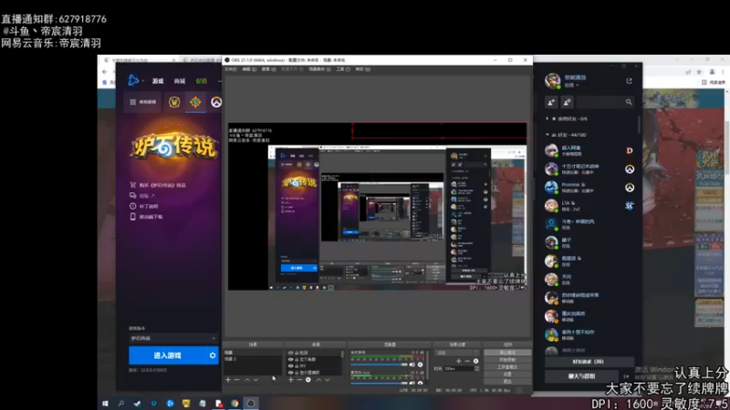Toggle lock on first source
The height and width of the screenshot is (410, 730).
point(297,353)
